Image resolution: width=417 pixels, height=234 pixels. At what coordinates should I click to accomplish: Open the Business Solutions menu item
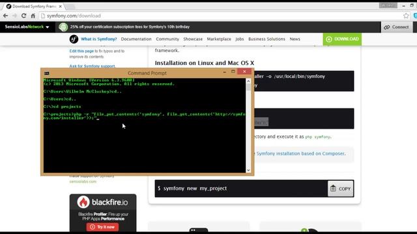(x=266, y=39)
